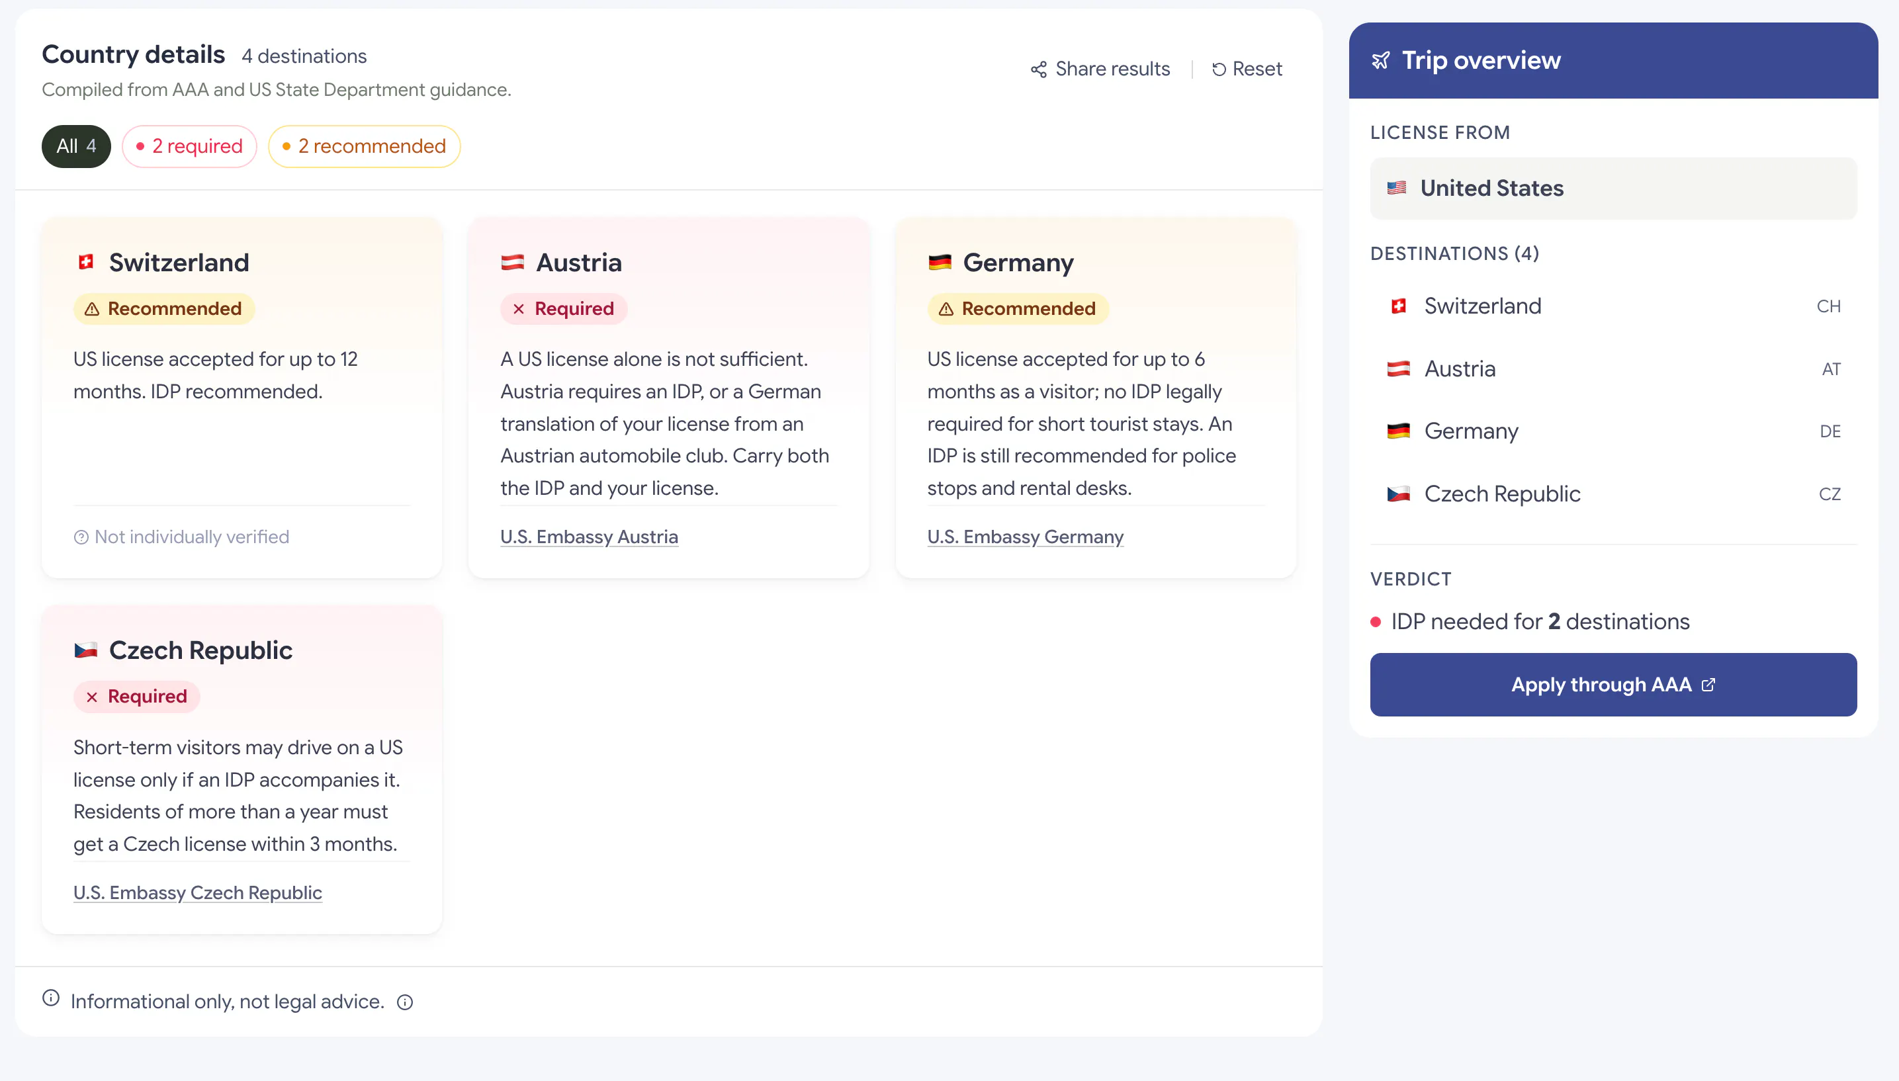
Task: Click the X icon in Czech Republic's Required badge
Action: coord(92,697)
